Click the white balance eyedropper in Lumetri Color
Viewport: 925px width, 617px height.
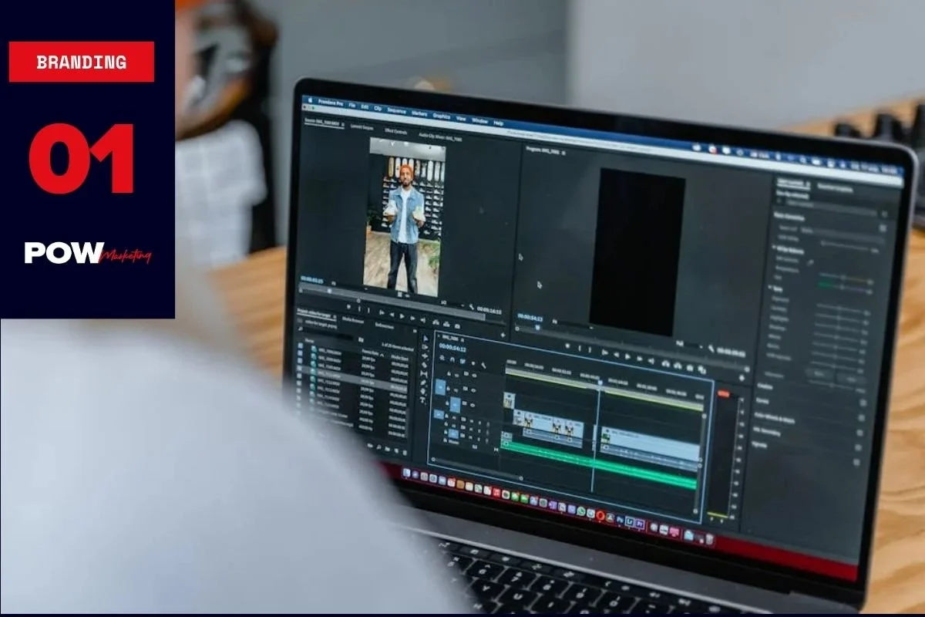(809, 262)
